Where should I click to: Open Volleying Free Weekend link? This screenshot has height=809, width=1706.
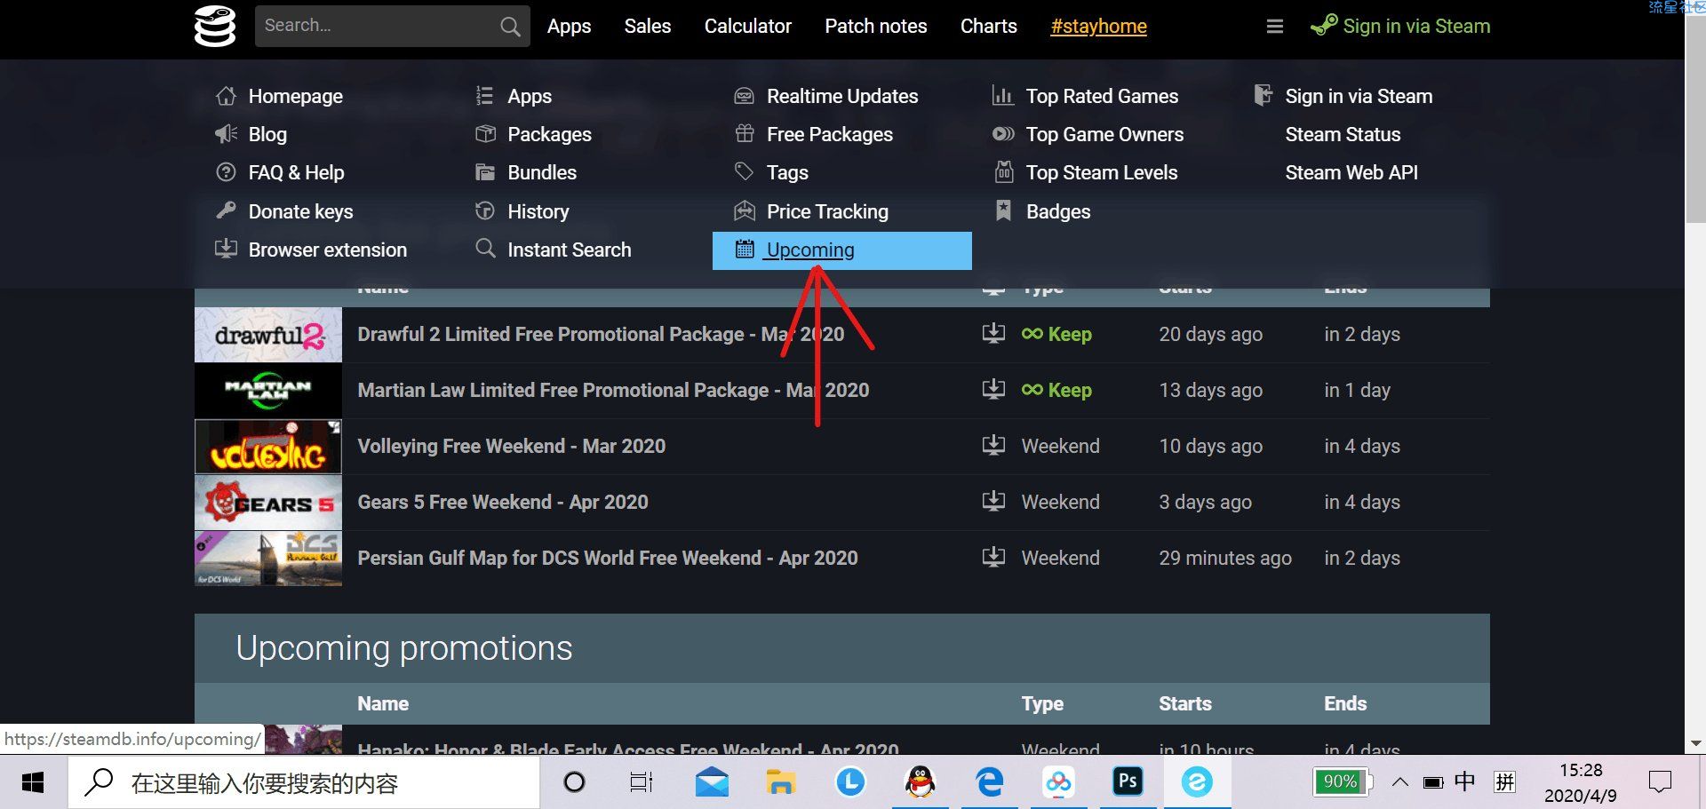(x=511, y=447)
